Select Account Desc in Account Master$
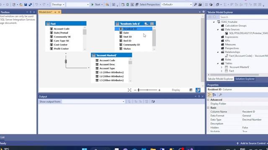 [107, 64]
